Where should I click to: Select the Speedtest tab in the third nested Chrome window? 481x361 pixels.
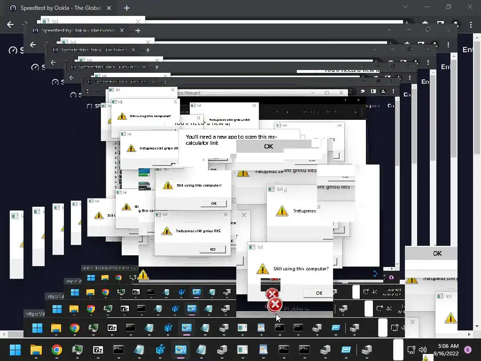pyautogui.click(x=94, y=50)
